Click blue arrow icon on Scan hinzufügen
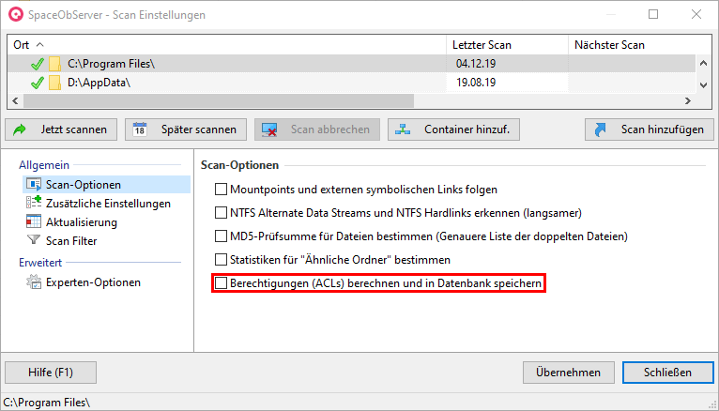The width and height of the screenshot is (719, 411). click(x=600, y=129)
